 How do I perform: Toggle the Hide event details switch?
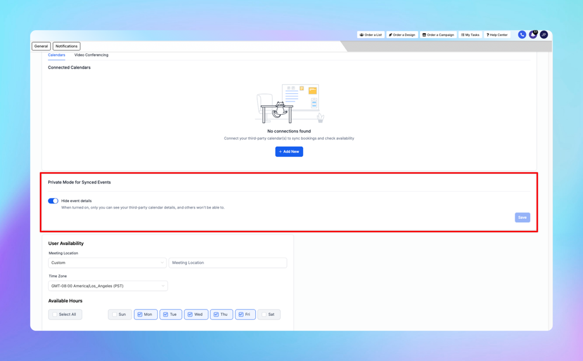53,201
